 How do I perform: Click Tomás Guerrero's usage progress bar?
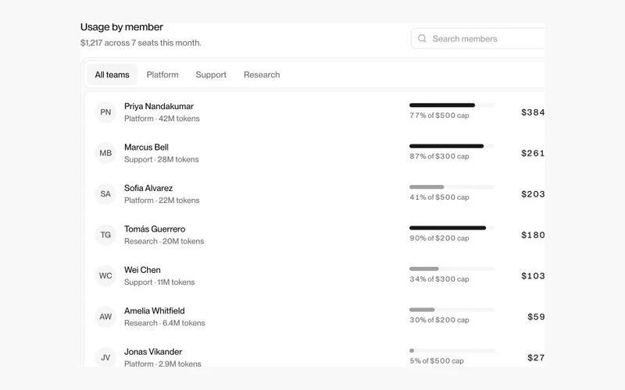(x=452, y=228)
